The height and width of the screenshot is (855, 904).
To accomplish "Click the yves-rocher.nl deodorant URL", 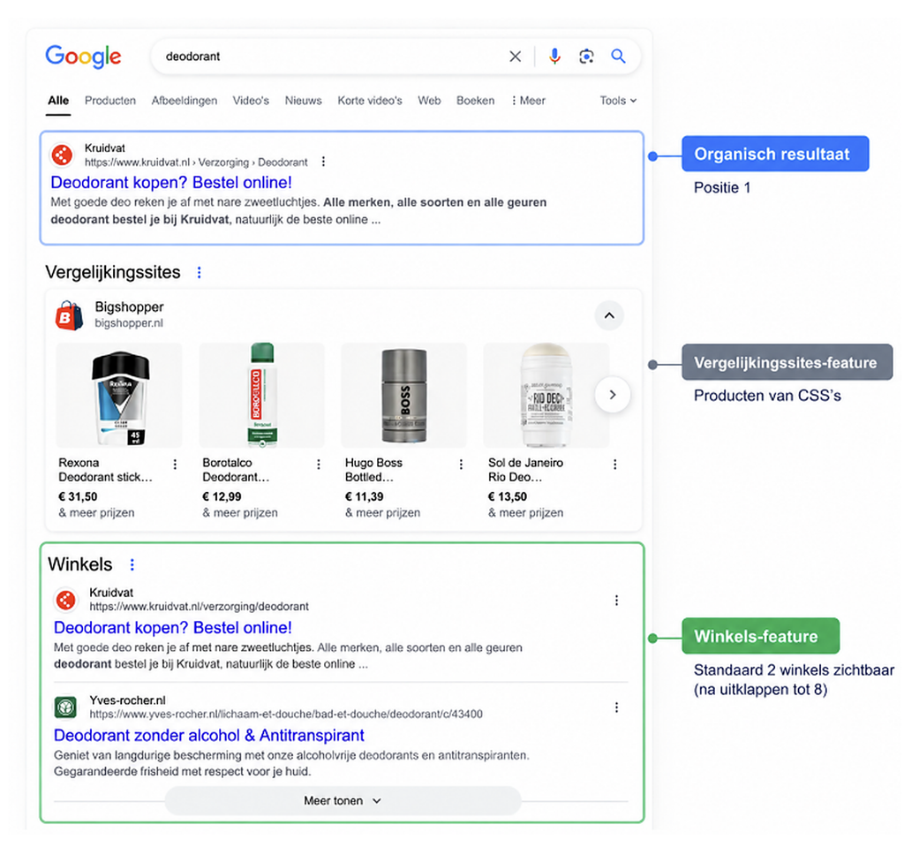I will pos(286,715).
